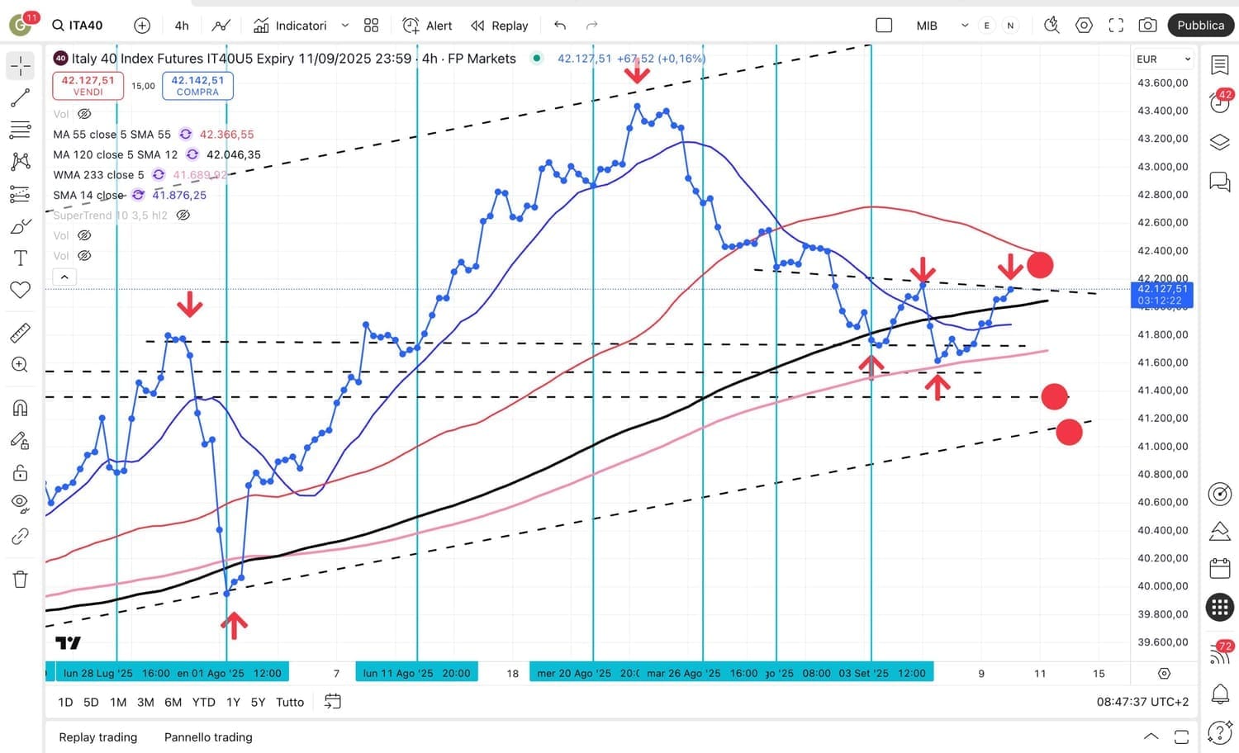Open the go-to-date calendar icon
The image size is (1239, 753).
click(x=333, y=702)
